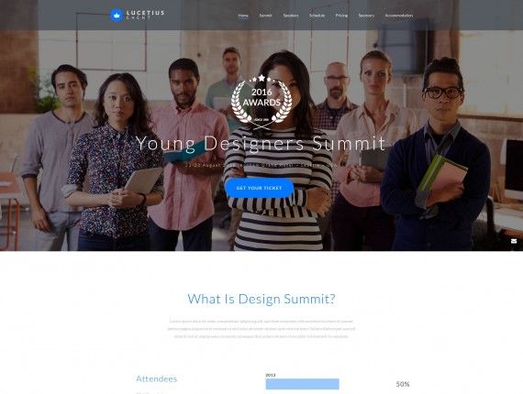Navigate to the Pricing section
The image size is (523, 394).
pyautogui.click(x=341, y=16)
